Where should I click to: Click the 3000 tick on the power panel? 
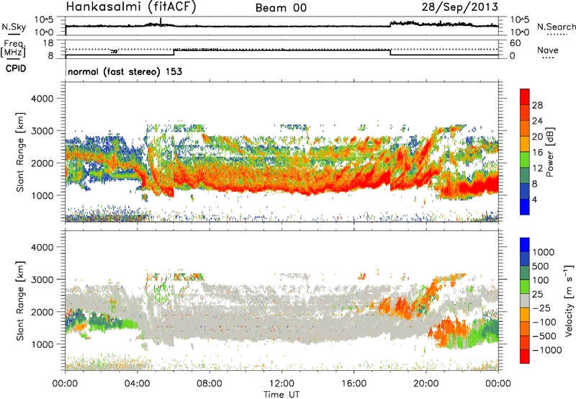(42, 131)
